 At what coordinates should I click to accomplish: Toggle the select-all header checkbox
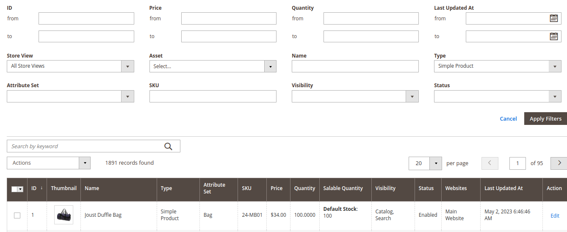(x=14, y=189)
